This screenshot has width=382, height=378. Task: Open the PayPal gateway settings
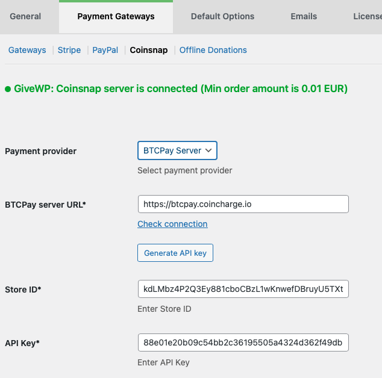coord(105,50)
